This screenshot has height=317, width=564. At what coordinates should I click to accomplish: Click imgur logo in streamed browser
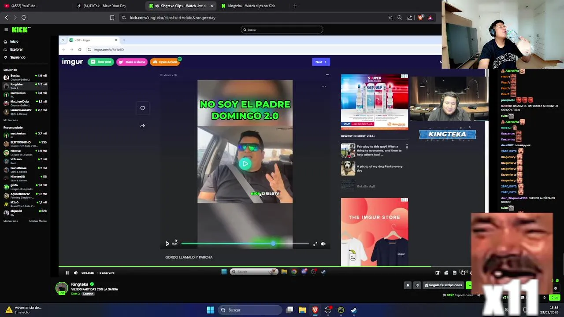click(x=72, y=62)
